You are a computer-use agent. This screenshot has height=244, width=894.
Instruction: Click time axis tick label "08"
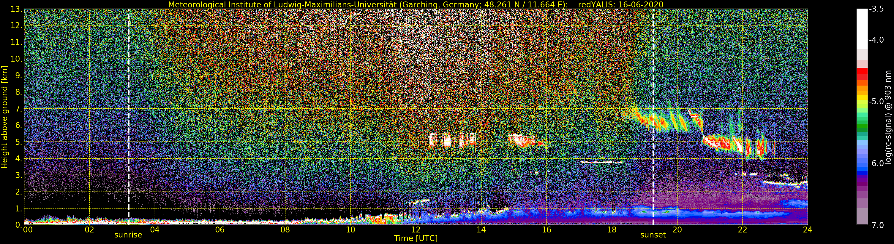coord(285,230)
